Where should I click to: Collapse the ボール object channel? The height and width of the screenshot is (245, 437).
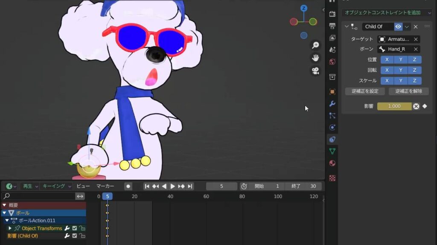[4, 213]
